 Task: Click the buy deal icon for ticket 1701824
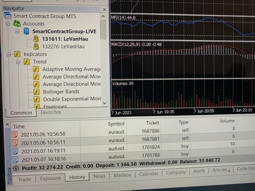point(16,151)
